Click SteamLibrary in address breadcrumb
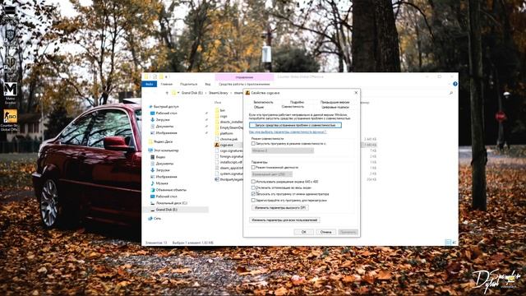 click(219, 93)
